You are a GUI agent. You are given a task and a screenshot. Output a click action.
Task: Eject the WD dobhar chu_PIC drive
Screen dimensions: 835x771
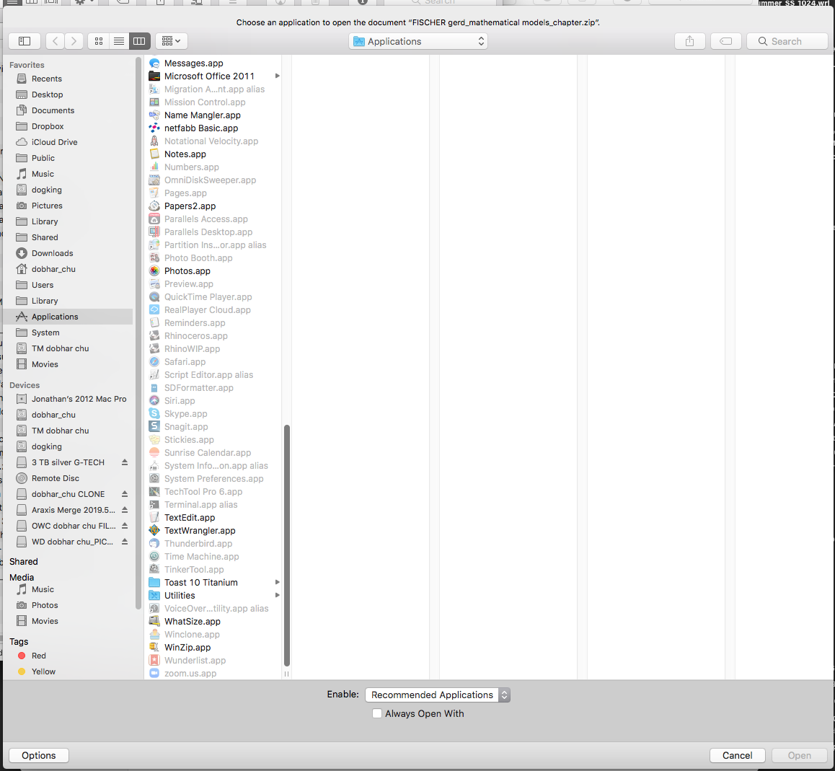point(125,542)
